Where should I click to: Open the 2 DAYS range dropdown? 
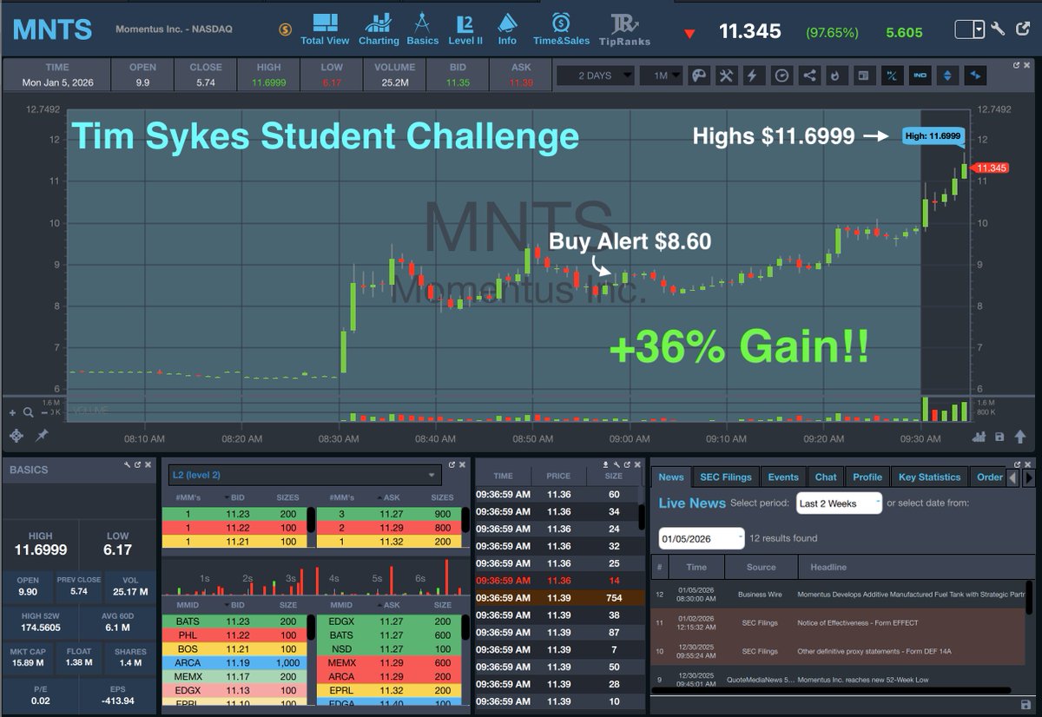click(594, 76)
